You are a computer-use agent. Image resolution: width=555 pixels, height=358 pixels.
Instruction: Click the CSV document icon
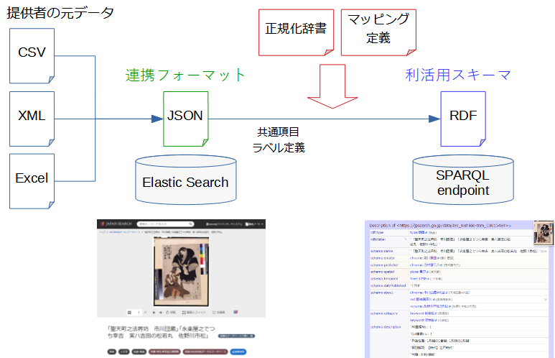tap(32, 56)
